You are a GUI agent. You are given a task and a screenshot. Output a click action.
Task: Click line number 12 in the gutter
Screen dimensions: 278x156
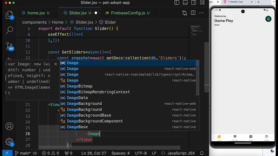tap(28, 52)
